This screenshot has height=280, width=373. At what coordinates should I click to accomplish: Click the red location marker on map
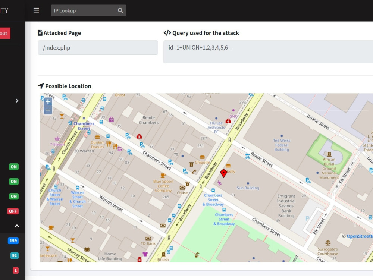[223, 173]
